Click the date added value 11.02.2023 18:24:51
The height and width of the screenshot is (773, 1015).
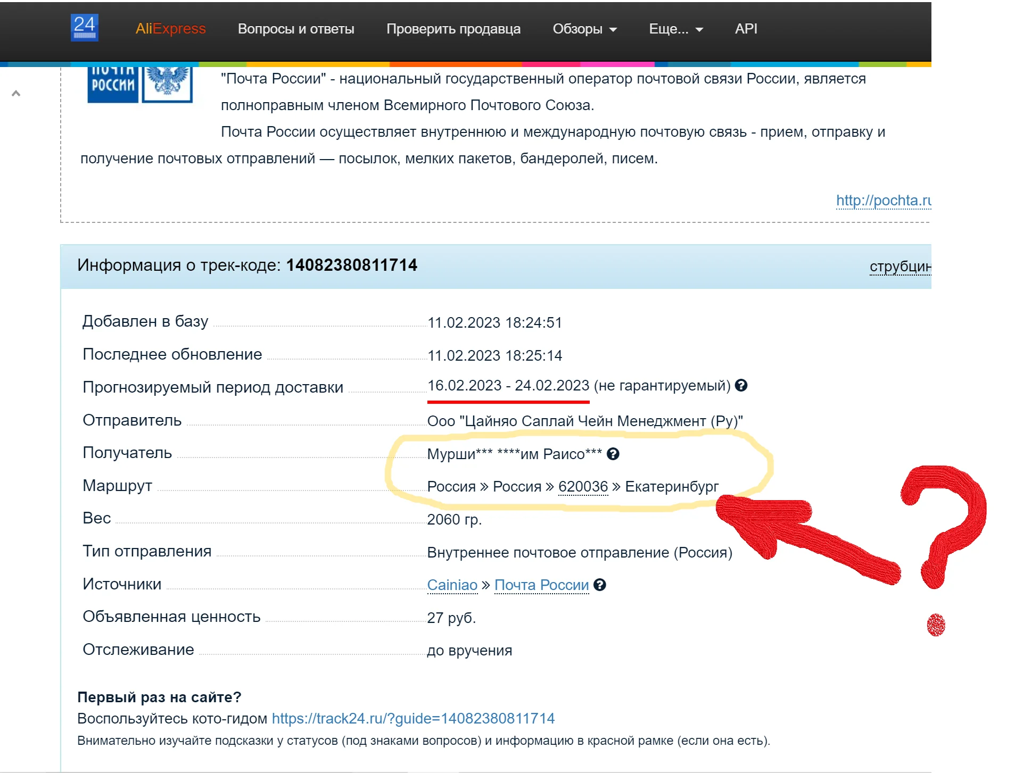[x=494, y=322]
